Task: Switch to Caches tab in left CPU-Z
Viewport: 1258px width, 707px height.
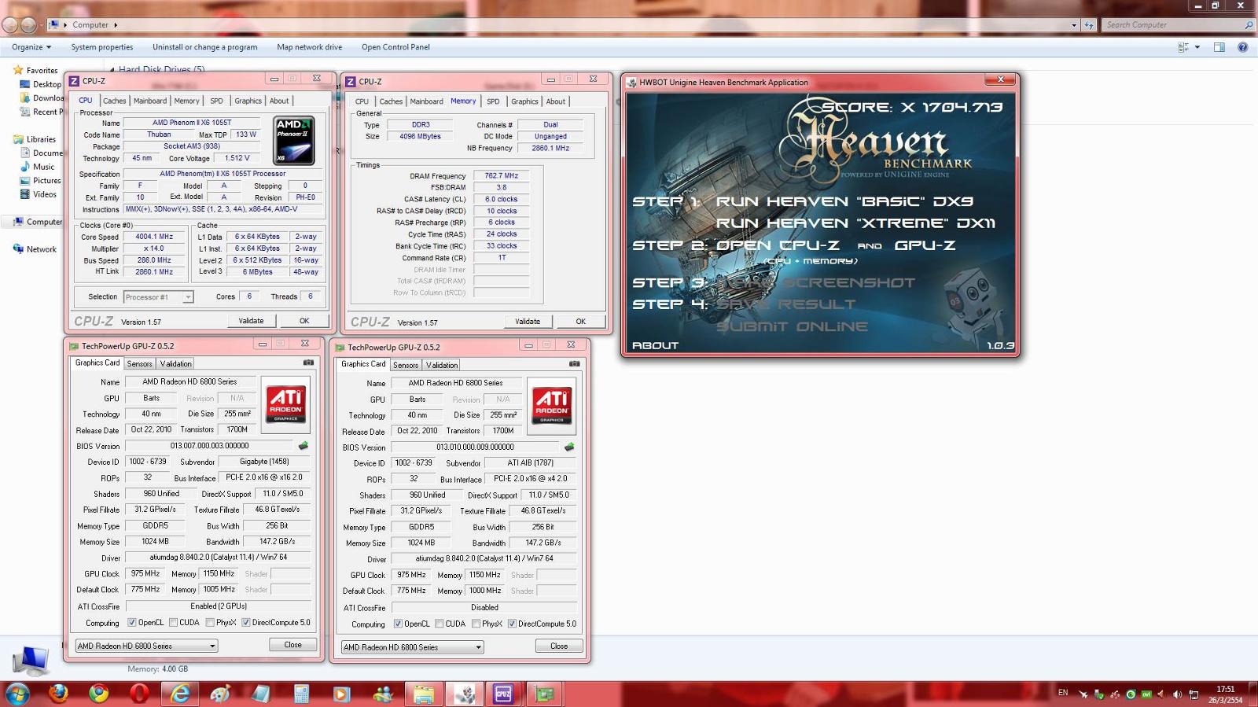Action: [114, 101]
